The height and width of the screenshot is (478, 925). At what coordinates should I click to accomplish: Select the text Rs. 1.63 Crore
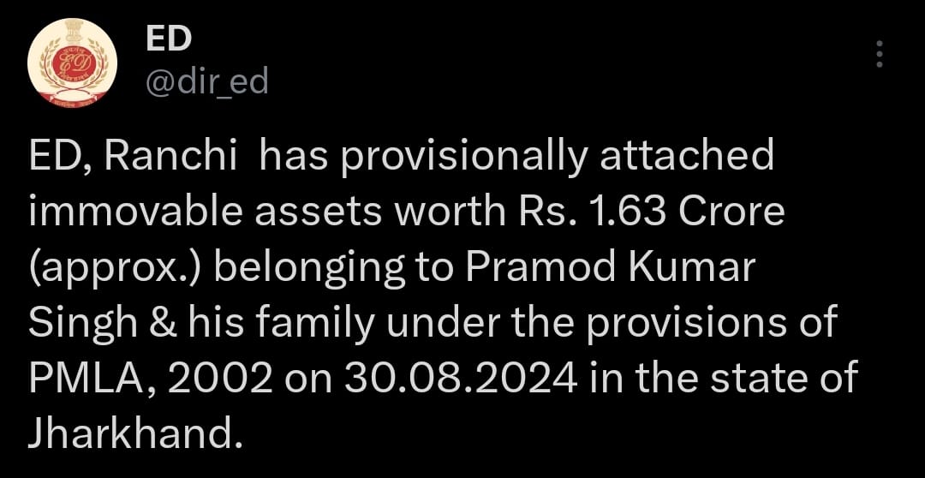coord(645,213)
